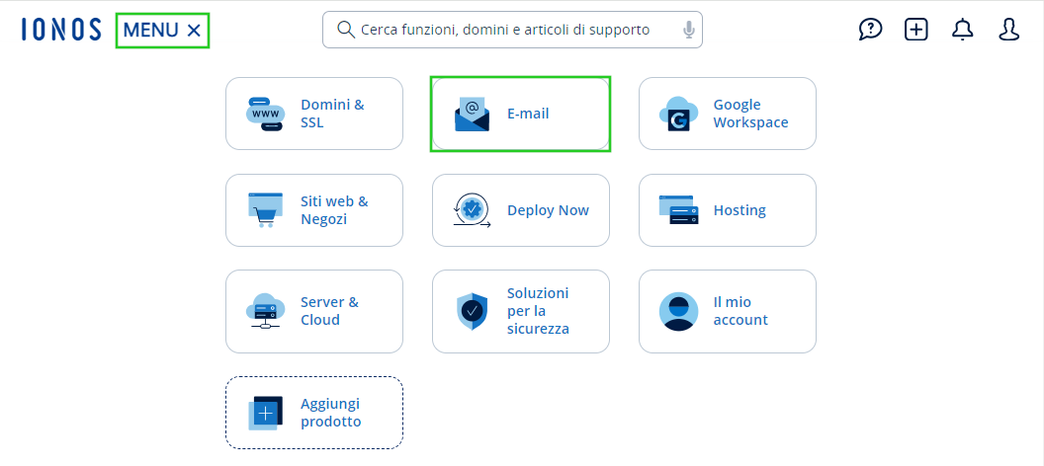The width and height of the screenshot is (1044, 466).
Task: Click the Server & Cloud icon
Action: point(266,311)
